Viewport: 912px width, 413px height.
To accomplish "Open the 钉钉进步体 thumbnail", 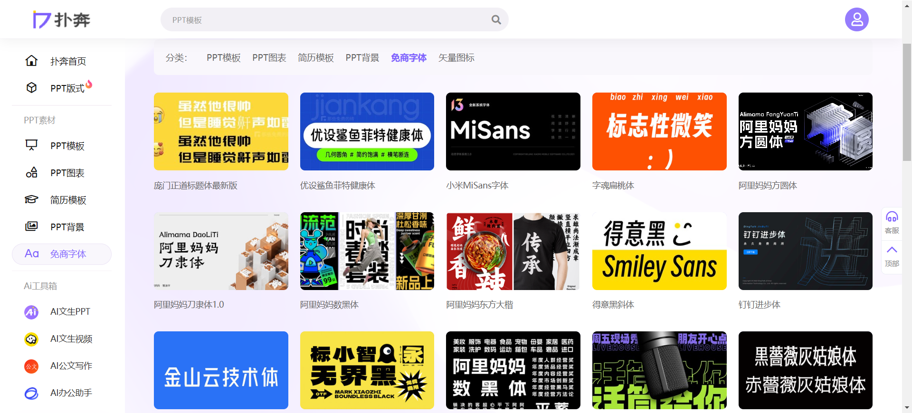I will (x=805, y=251).
